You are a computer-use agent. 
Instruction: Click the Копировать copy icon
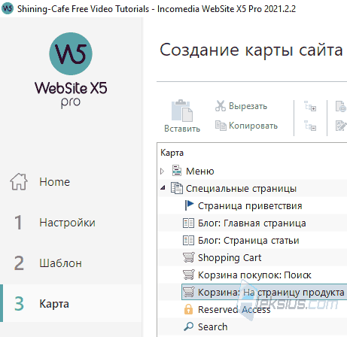click(x=221, y=126)
